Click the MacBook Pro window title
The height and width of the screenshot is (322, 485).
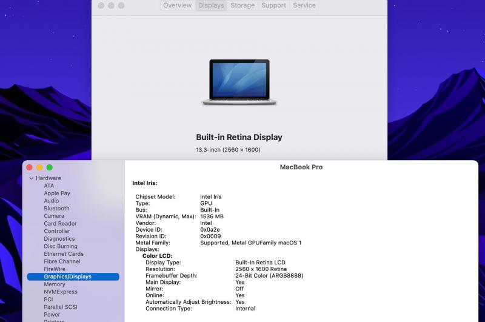[x=301, y=167]
